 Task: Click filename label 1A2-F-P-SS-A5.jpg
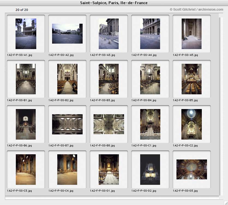tap(185, 55)
